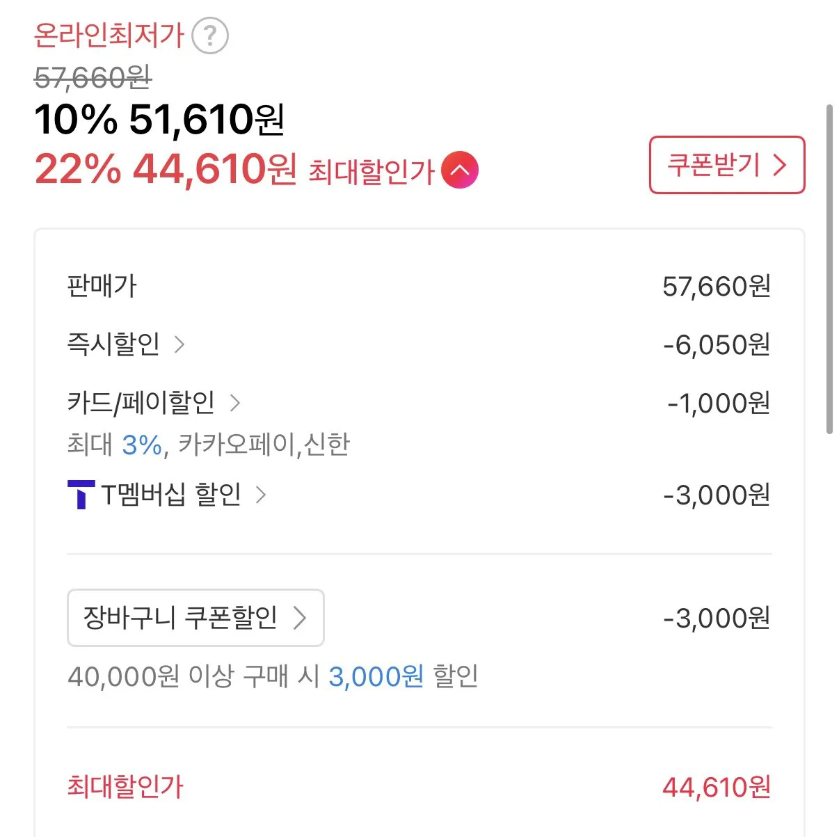Expand the chevron beside 카드/페이할인
The image size is (839, 837).
click(x=235, y=402)
